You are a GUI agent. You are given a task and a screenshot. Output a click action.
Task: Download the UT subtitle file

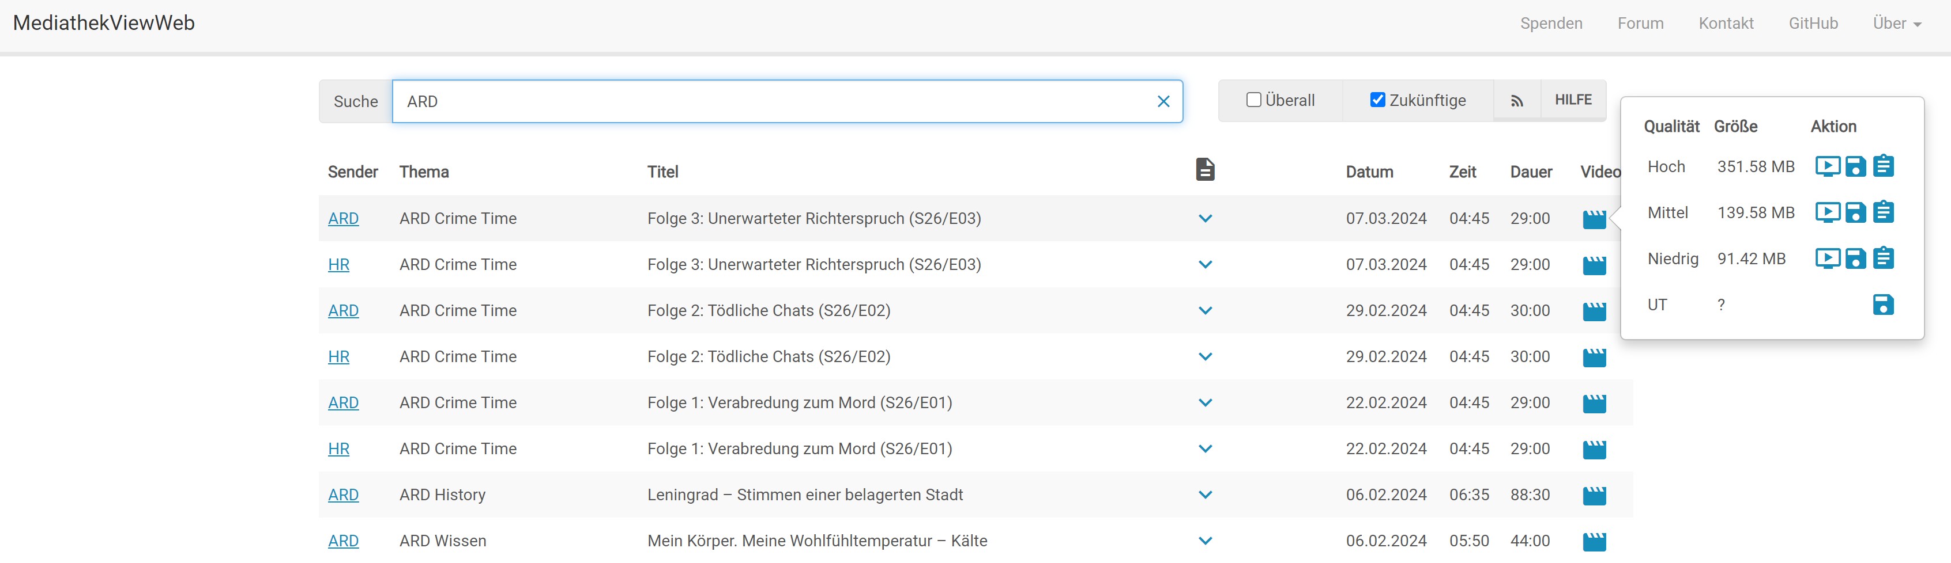[1884, 305]
